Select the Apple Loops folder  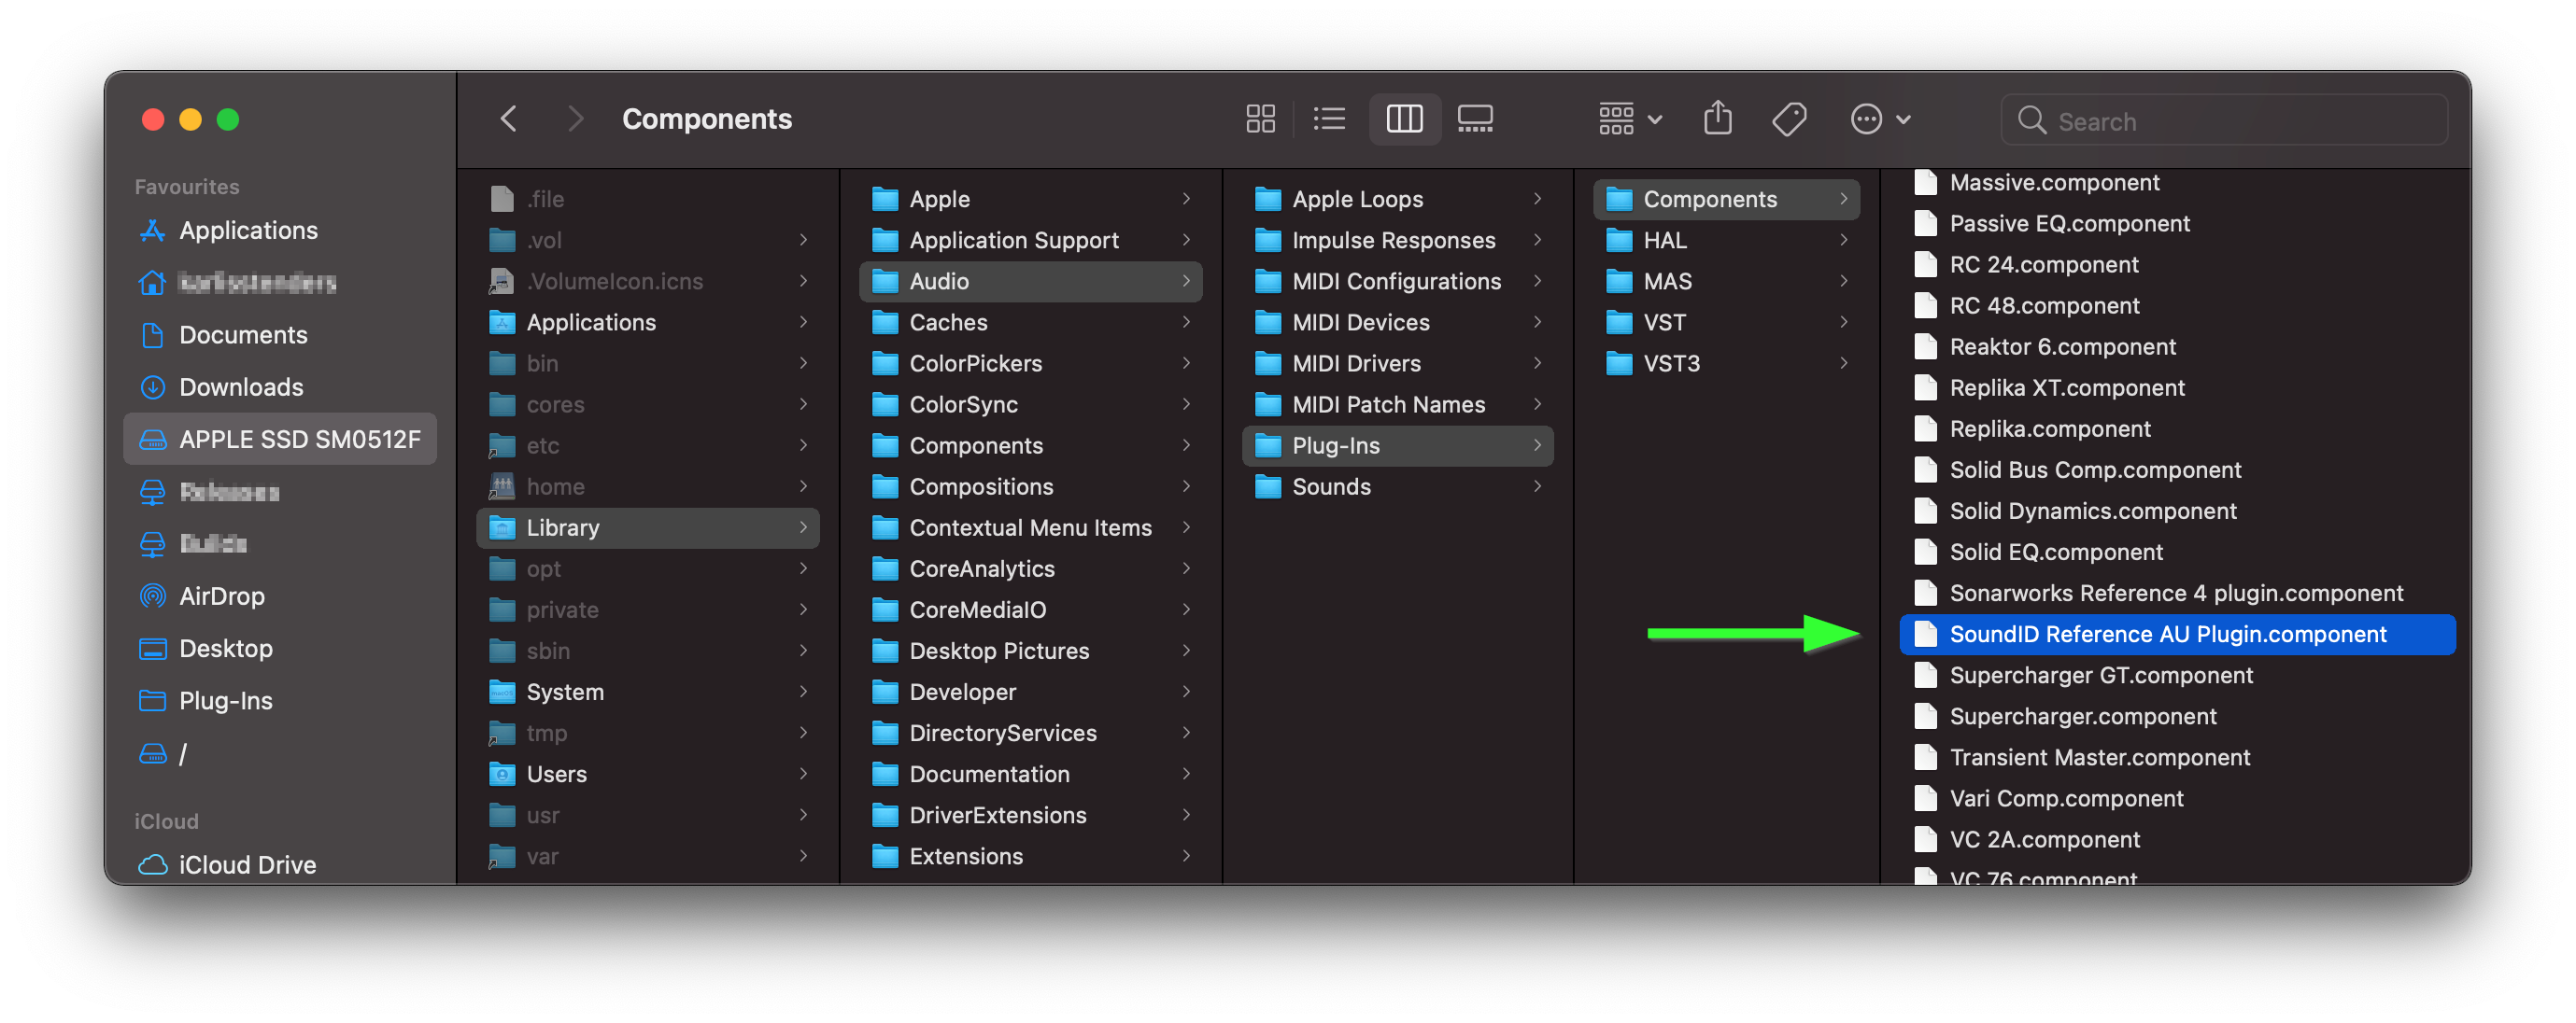(1397, 199)
